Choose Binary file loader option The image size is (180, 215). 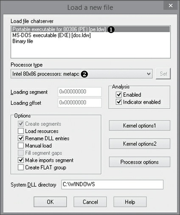click(22, 41)
